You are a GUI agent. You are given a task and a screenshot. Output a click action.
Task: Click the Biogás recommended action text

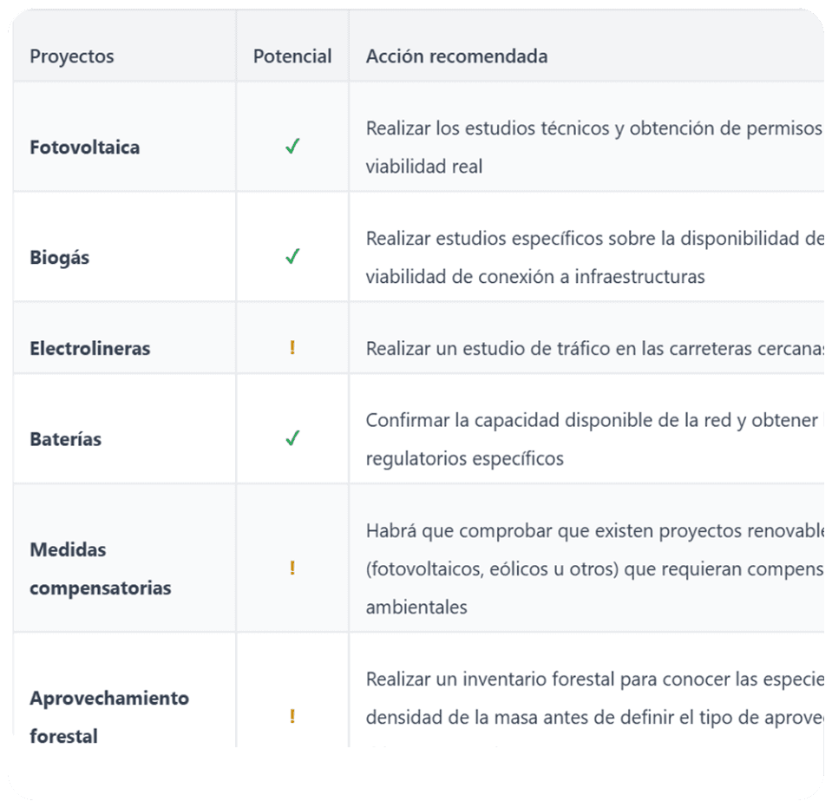[594, 258]
